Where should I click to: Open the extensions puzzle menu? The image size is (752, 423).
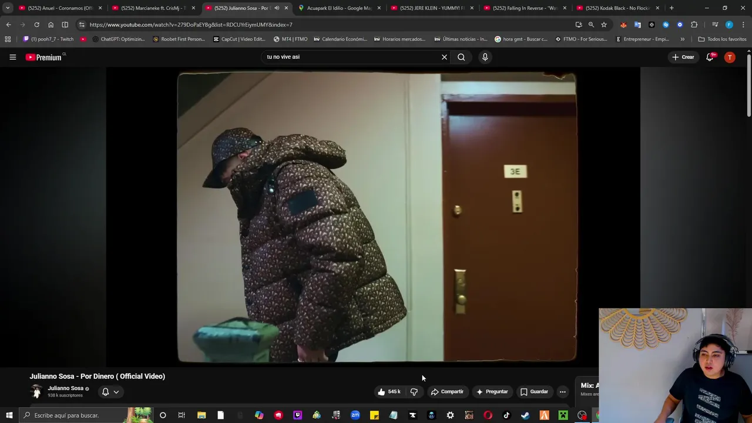click(x=694, y=25)
